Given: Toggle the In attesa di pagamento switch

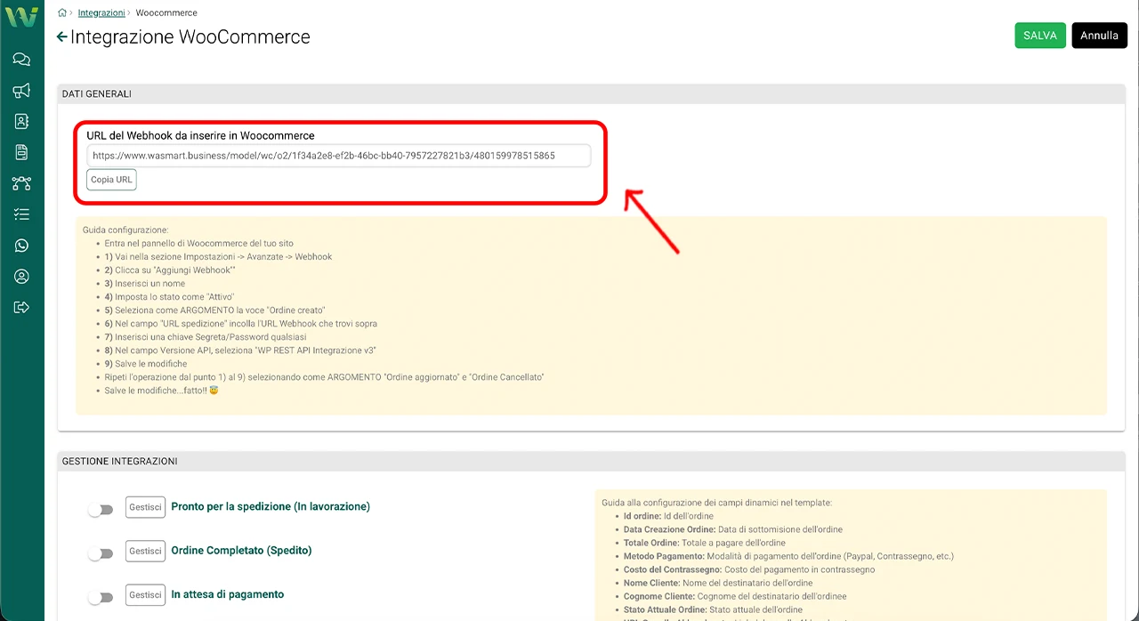Looking at the screenshot, I should pyautogui.click(x=101, y=598).
